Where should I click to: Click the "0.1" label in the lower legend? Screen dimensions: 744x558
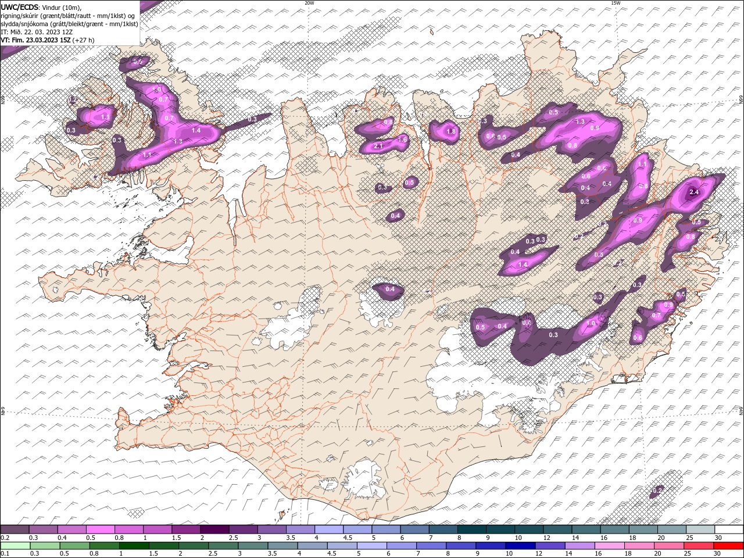click(5, 554)
